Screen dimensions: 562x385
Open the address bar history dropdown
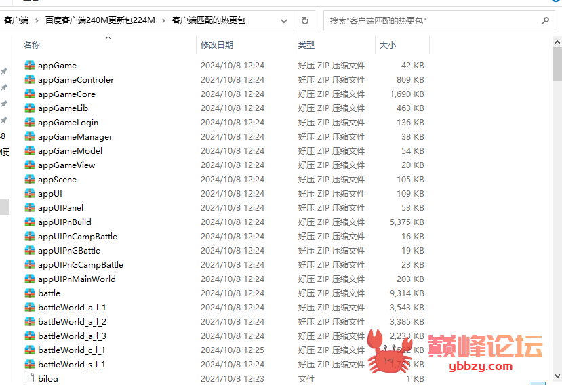pyautogui.click(x=284, y=21)
